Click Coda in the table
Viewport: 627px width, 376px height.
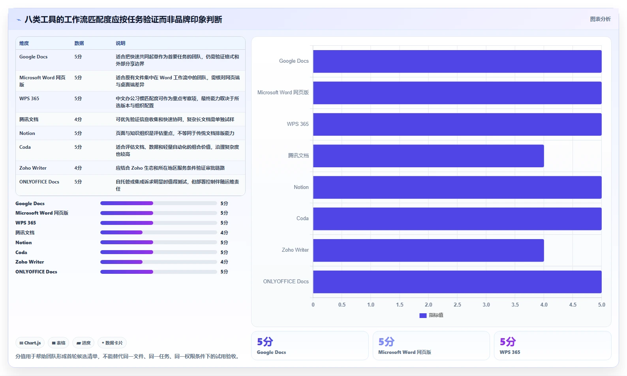pyautogui.click(x=25, y=147)
